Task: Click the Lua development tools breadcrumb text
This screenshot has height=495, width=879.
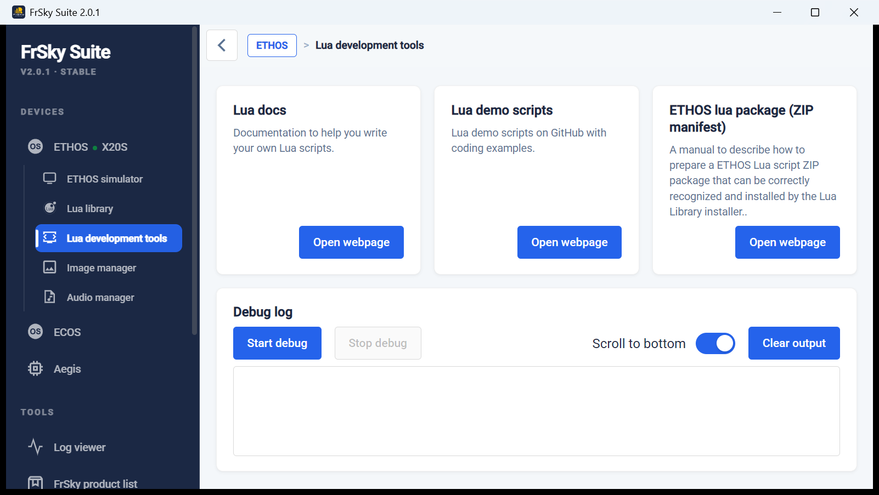Action: pos(369,45)
